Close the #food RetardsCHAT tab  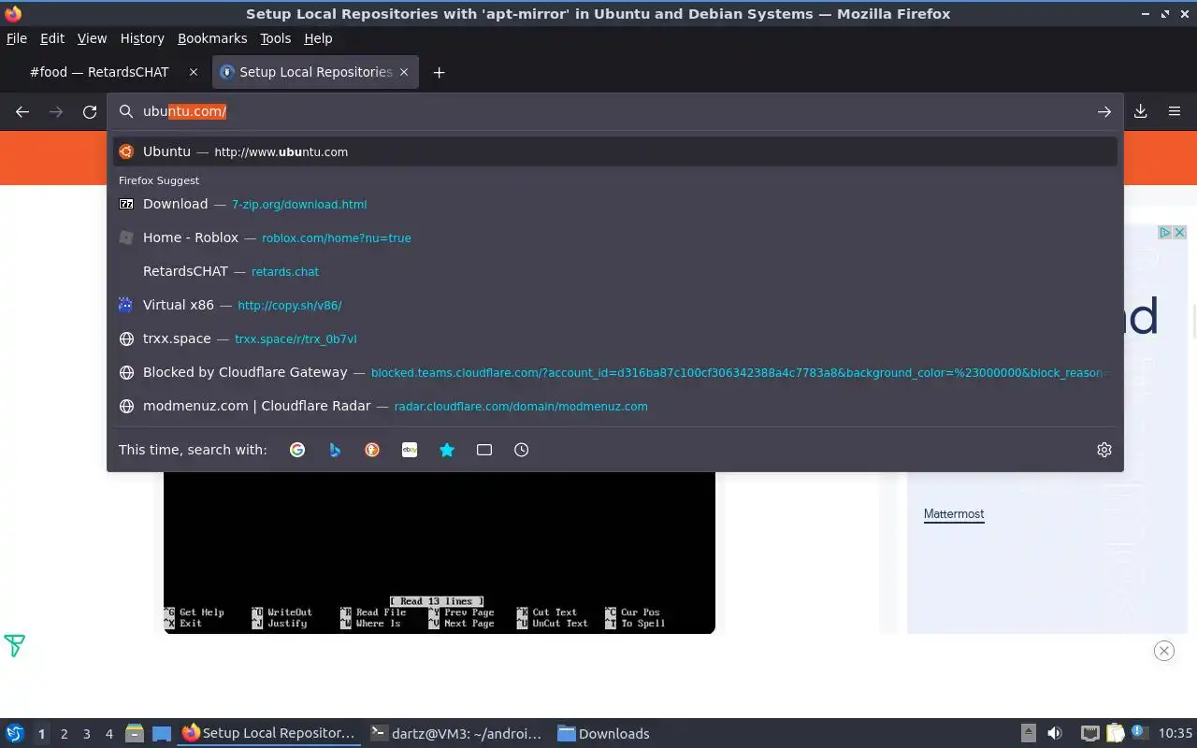tap(194, 72)
